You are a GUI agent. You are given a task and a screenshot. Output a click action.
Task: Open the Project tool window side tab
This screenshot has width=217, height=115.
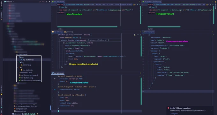coord(1,5)
